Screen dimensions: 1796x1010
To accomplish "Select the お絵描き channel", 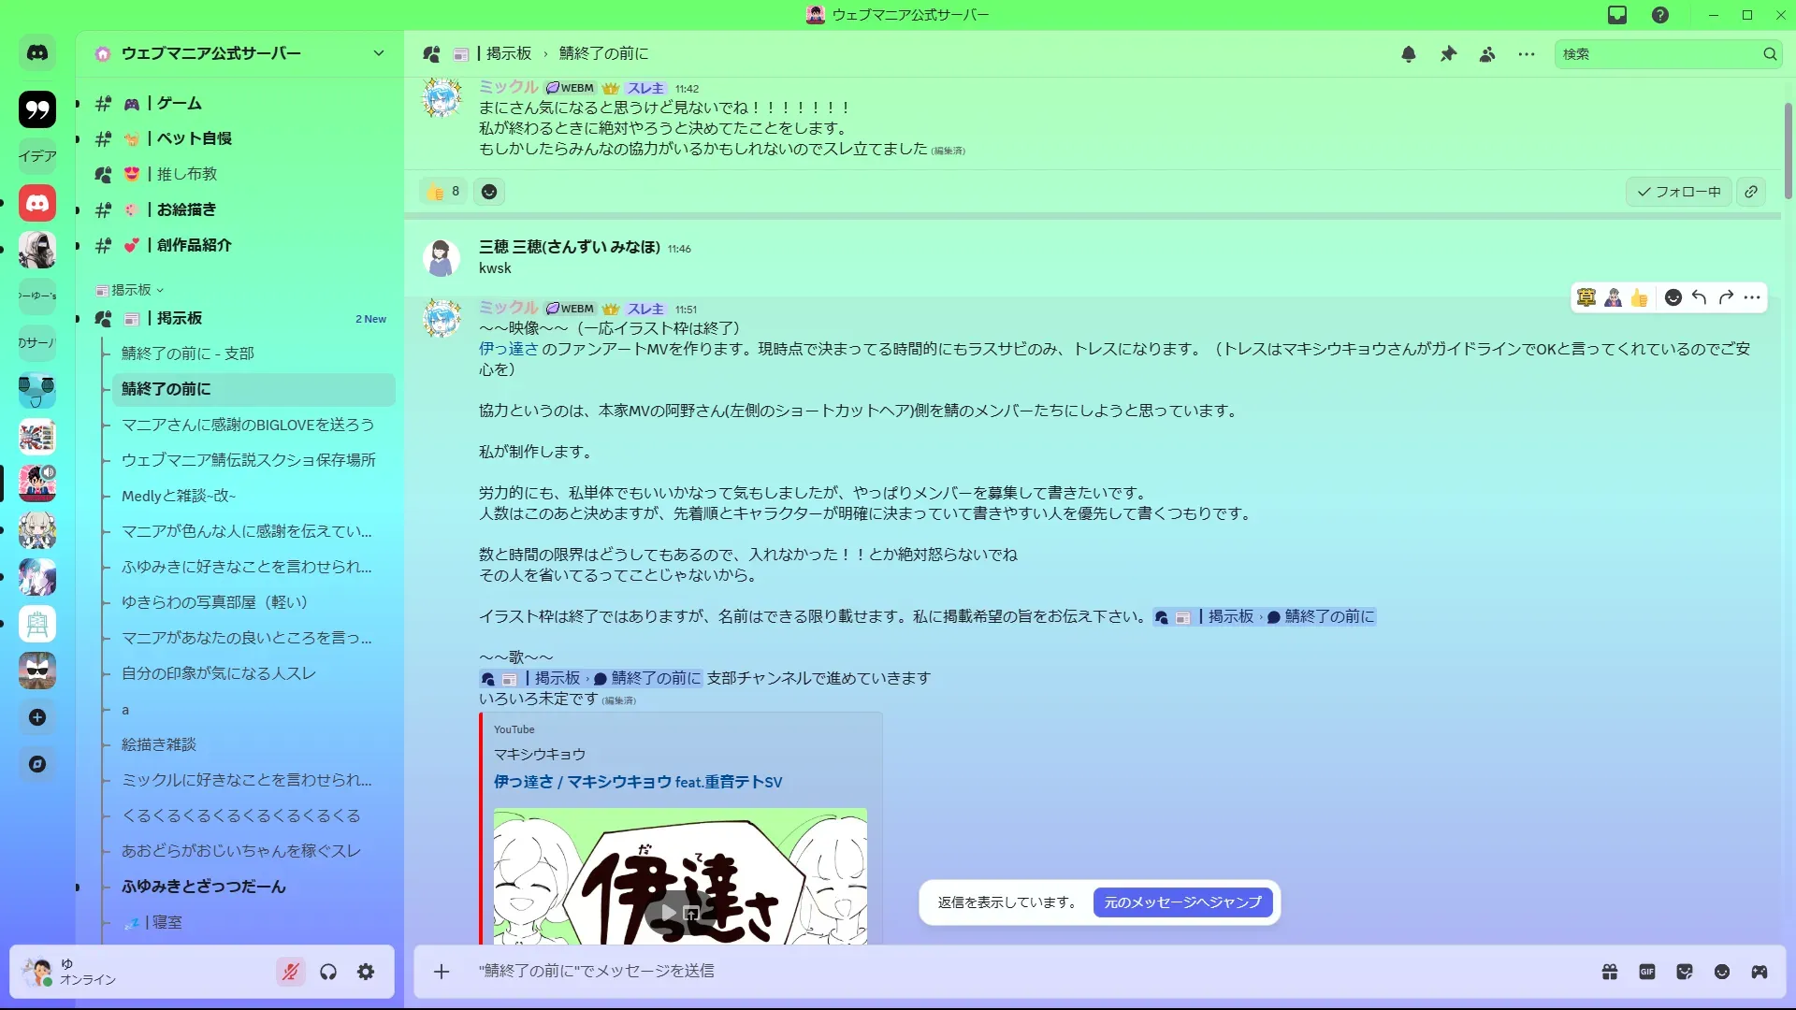I will (x=186, y=209).
